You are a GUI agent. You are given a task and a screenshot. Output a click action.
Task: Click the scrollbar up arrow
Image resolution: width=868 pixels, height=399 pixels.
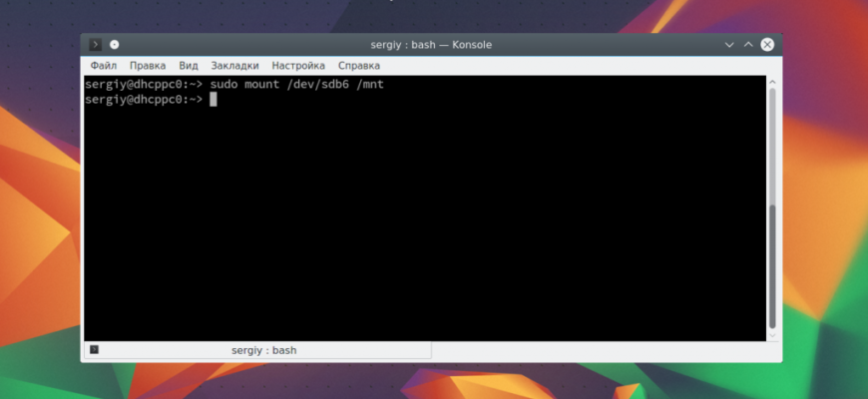[x=773, y=82]
